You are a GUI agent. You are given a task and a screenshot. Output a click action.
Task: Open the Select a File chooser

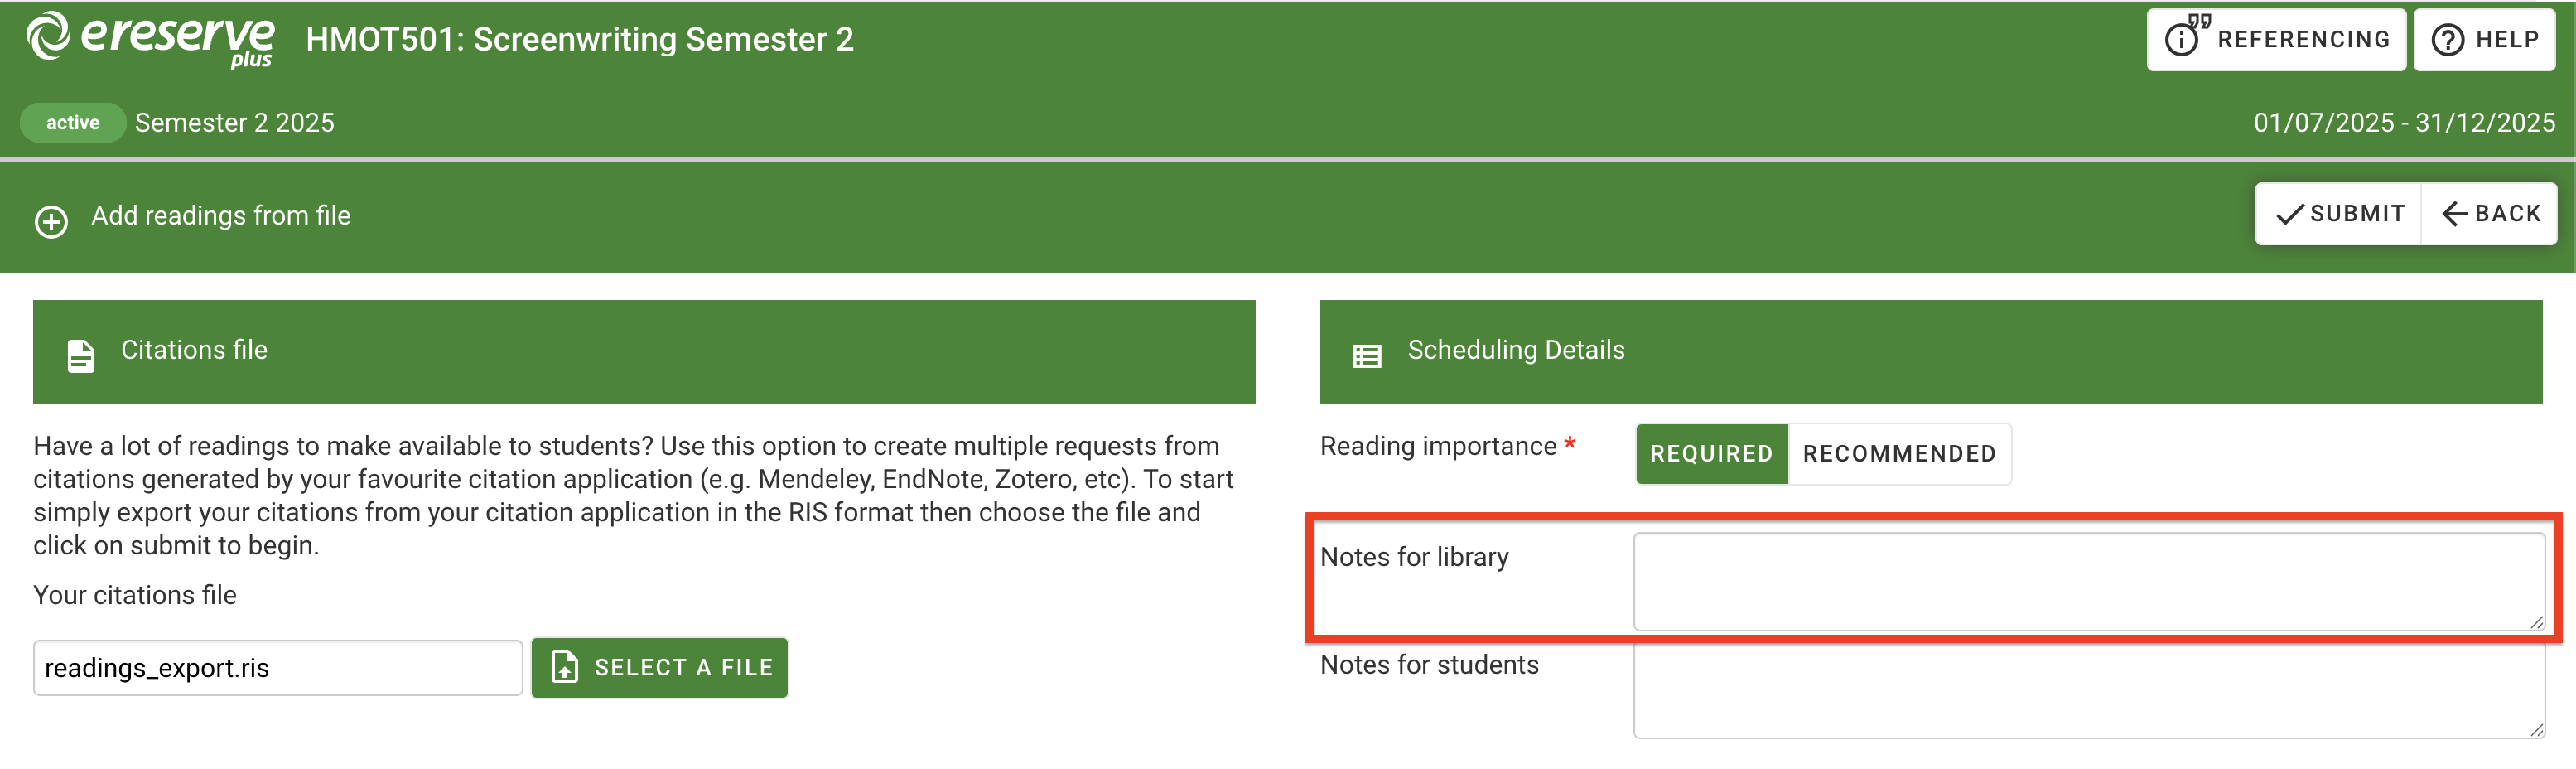659,667
